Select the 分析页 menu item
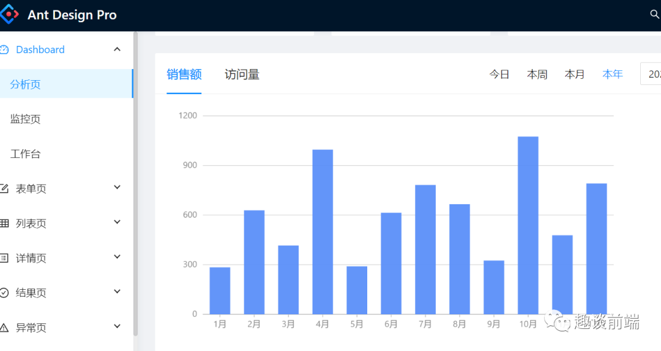This screenshot has height=351, width=661. pos(66,84)
